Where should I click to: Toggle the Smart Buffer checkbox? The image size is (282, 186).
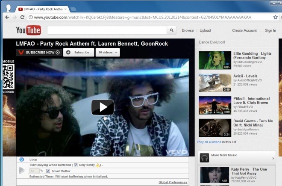[48, 171]
